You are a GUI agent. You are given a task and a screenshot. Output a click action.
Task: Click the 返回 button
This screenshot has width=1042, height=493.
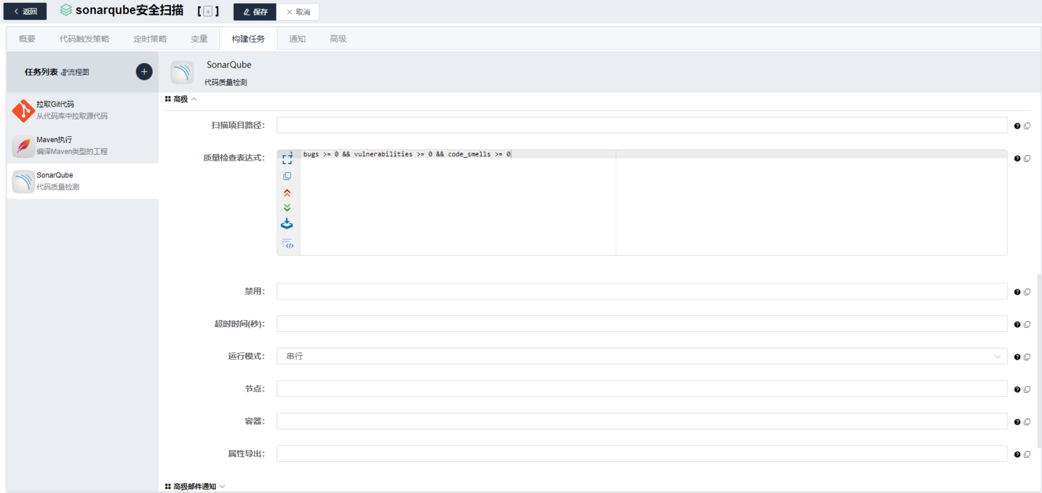(x=25, y=11)
